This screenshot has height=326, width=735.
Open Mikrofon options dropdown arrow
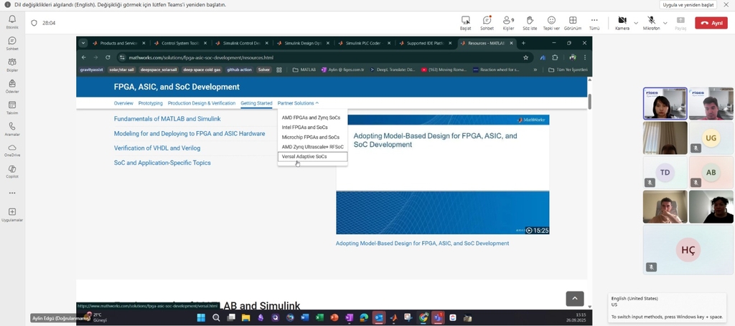665,22
